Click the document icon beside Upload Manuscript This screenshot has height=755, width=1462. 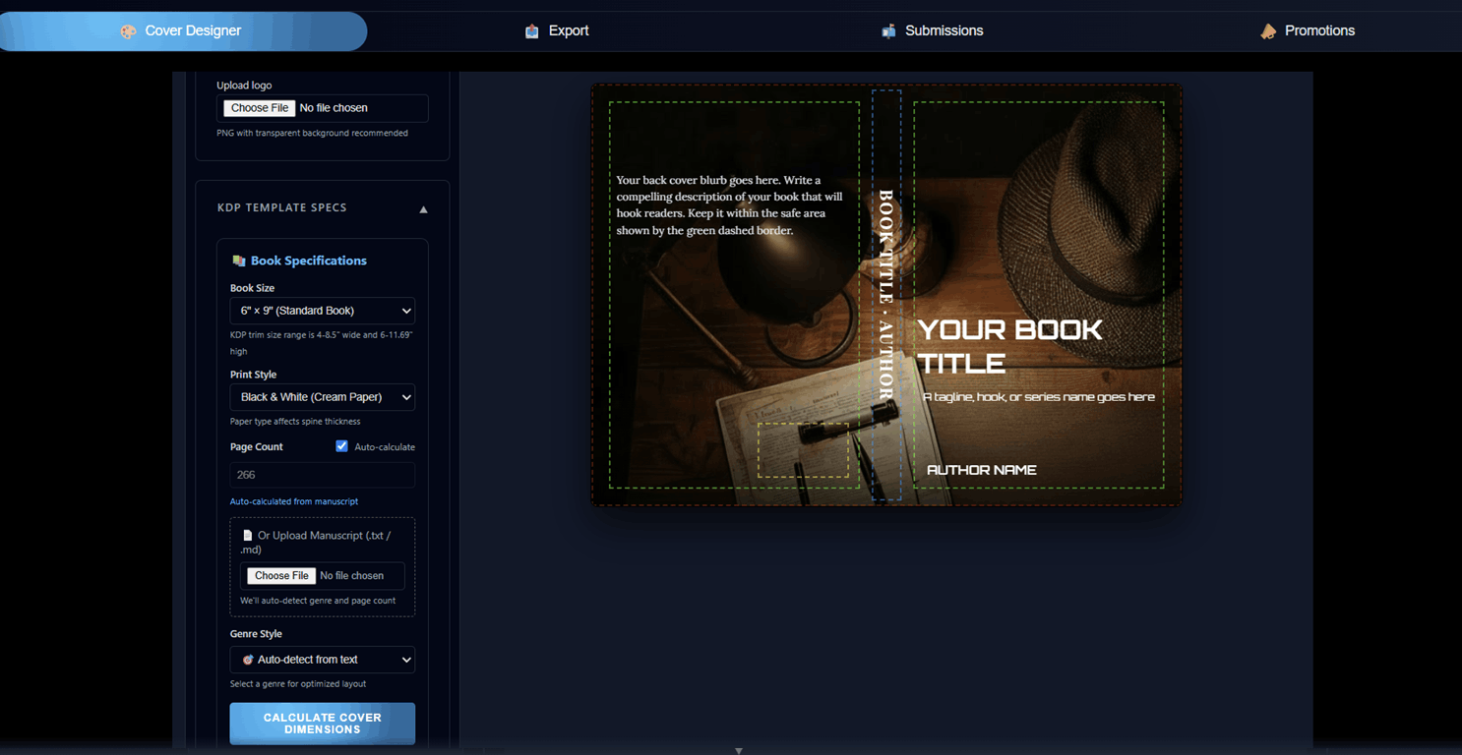point(248,536)
